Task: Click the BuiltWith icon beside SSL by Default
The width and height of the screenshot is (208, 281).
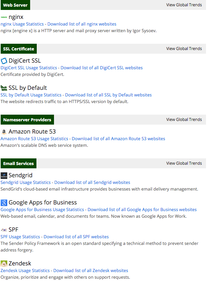Action: (4, 88)
